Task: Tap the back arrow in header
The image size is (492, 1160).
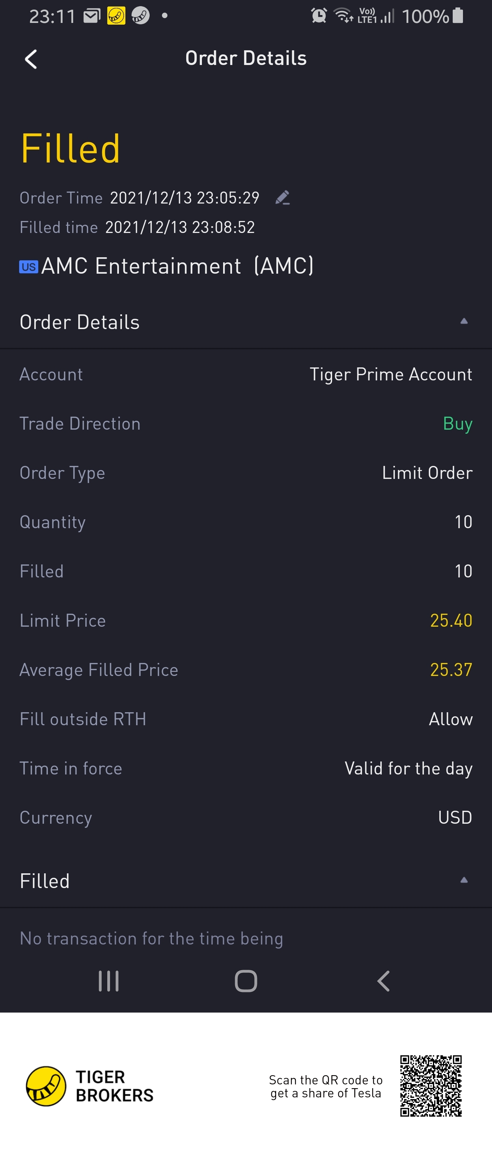Action: 31,59
